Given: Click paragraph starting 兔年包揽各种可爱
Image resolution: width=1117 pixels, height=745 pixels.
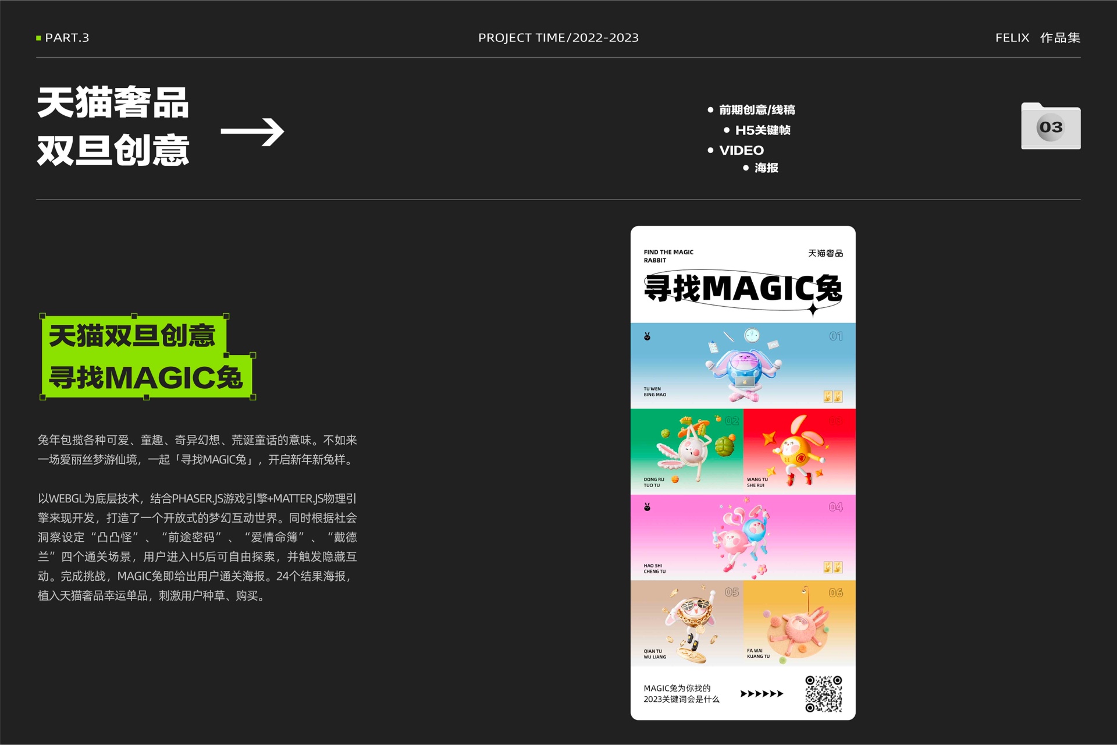Looking at the screenshot, I should coord(197,450).
